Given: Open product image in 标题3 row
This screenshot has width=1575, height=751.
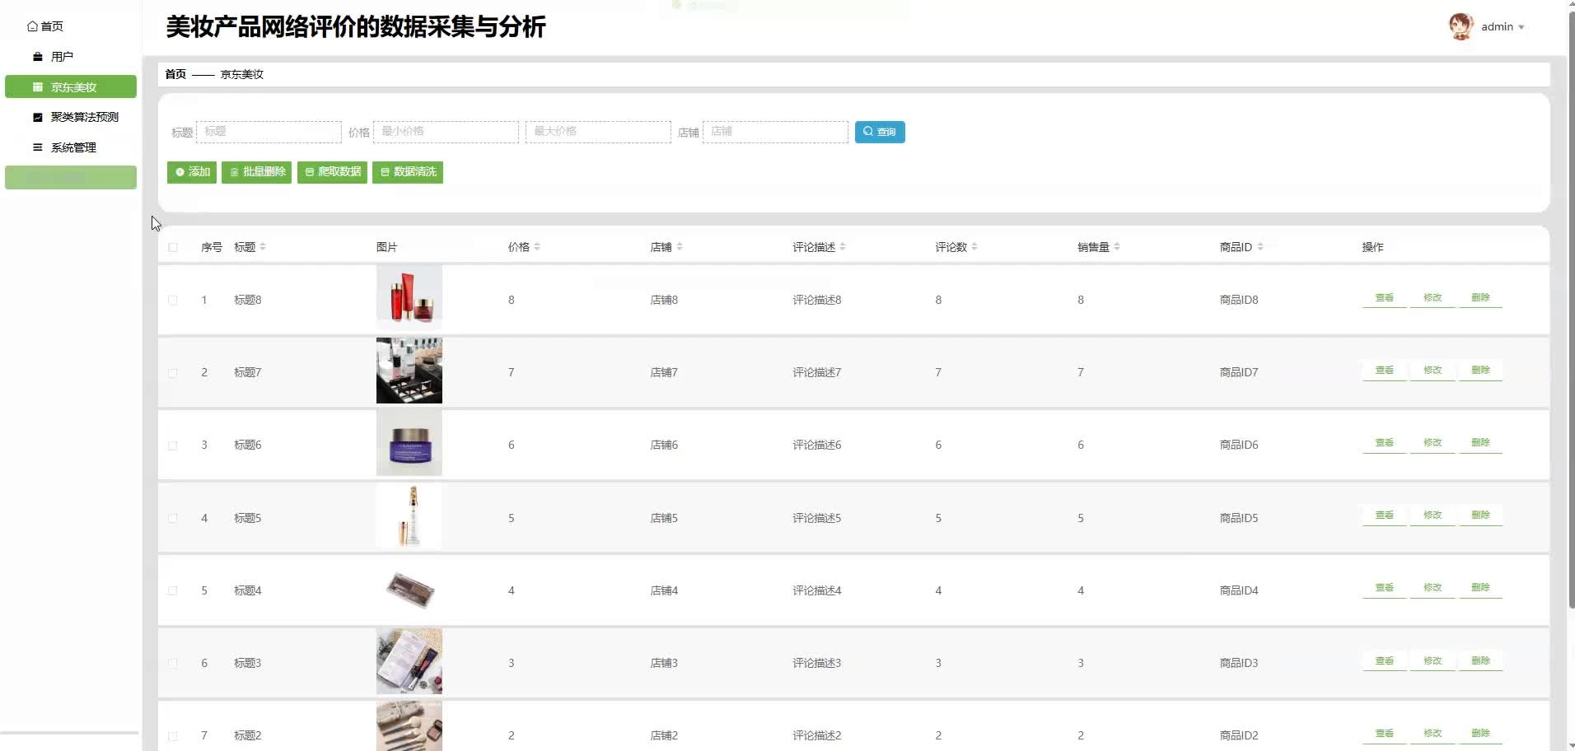Looking at the screenshot, I should 409,661.
